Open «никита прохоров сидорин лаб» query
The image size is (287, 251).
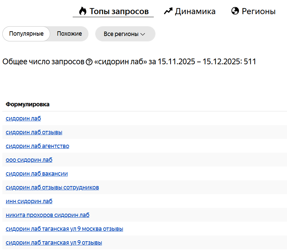tap(47, 215)
